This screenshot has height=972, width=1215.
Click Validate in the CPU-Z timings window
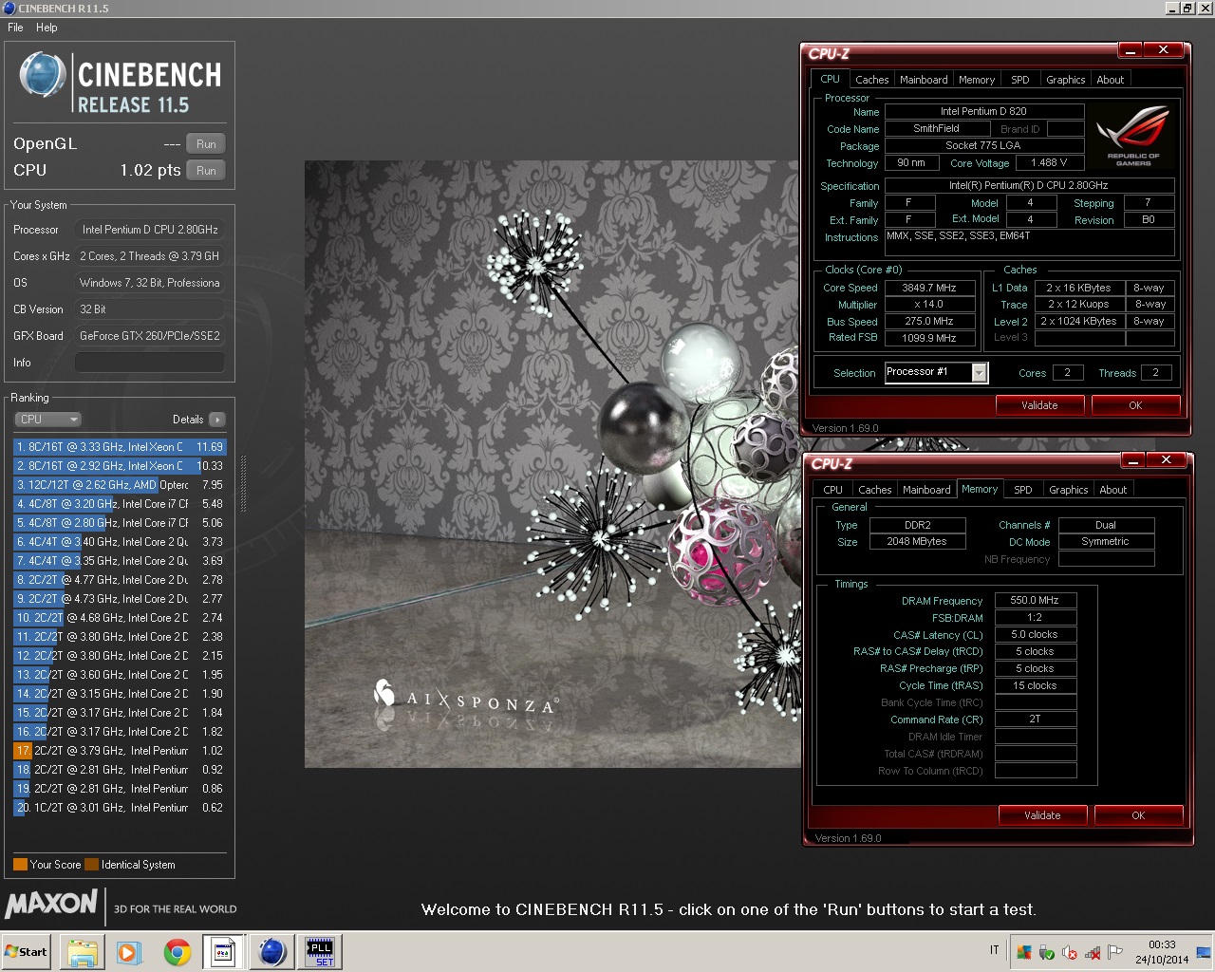pyautogui.click(x=1042, y=815)
